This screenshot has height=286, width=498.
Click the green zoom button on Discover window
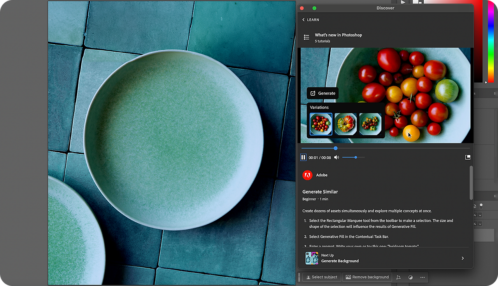pos(314,8)
